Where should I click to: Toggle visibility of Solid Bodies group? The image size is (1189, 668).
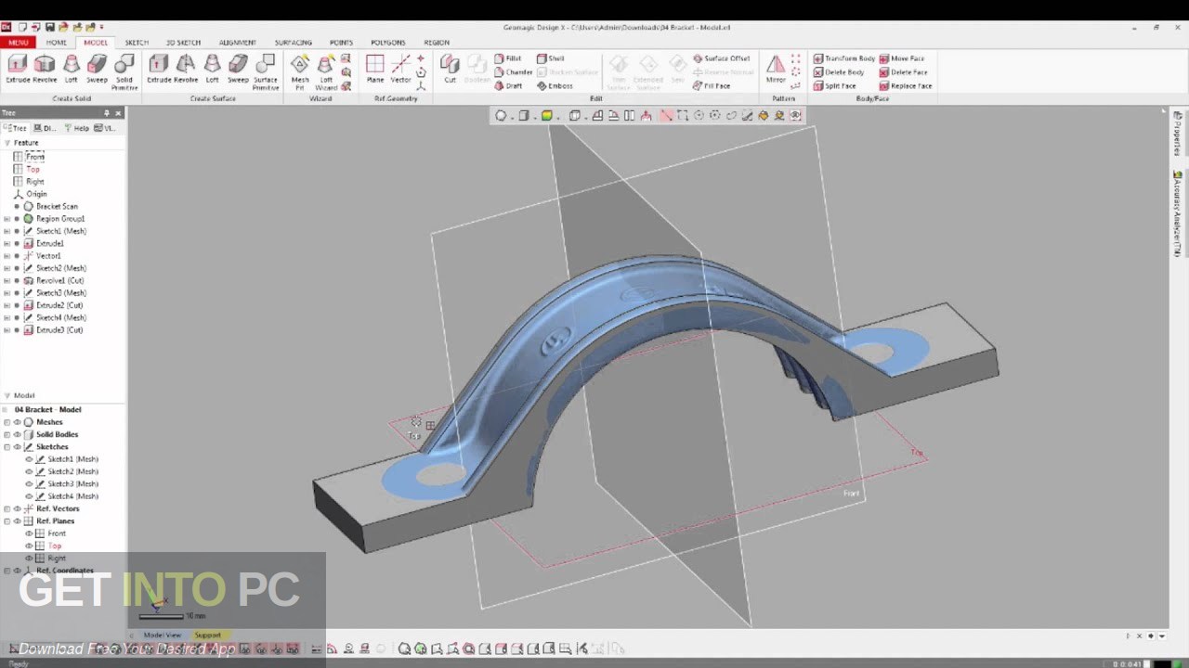[x=17, y=434]
